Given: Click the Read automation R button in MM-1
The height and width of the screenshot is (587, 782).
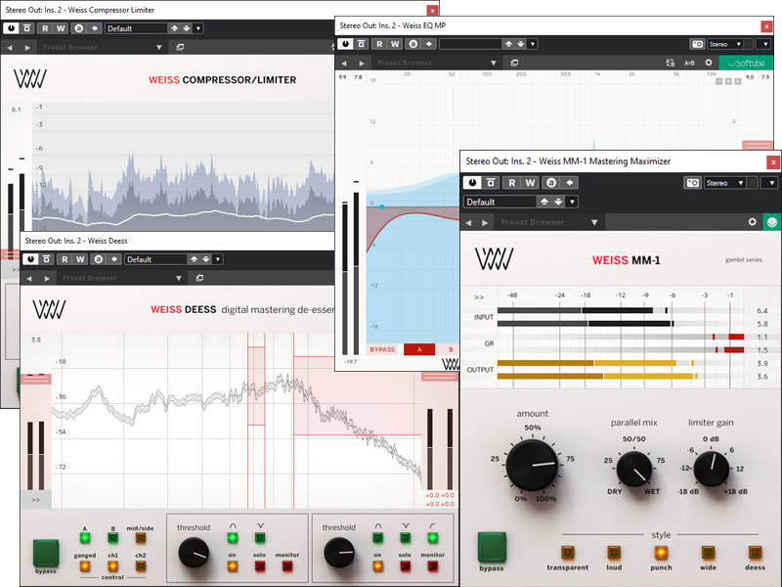Looking at the screenshot, I should 511,182.
